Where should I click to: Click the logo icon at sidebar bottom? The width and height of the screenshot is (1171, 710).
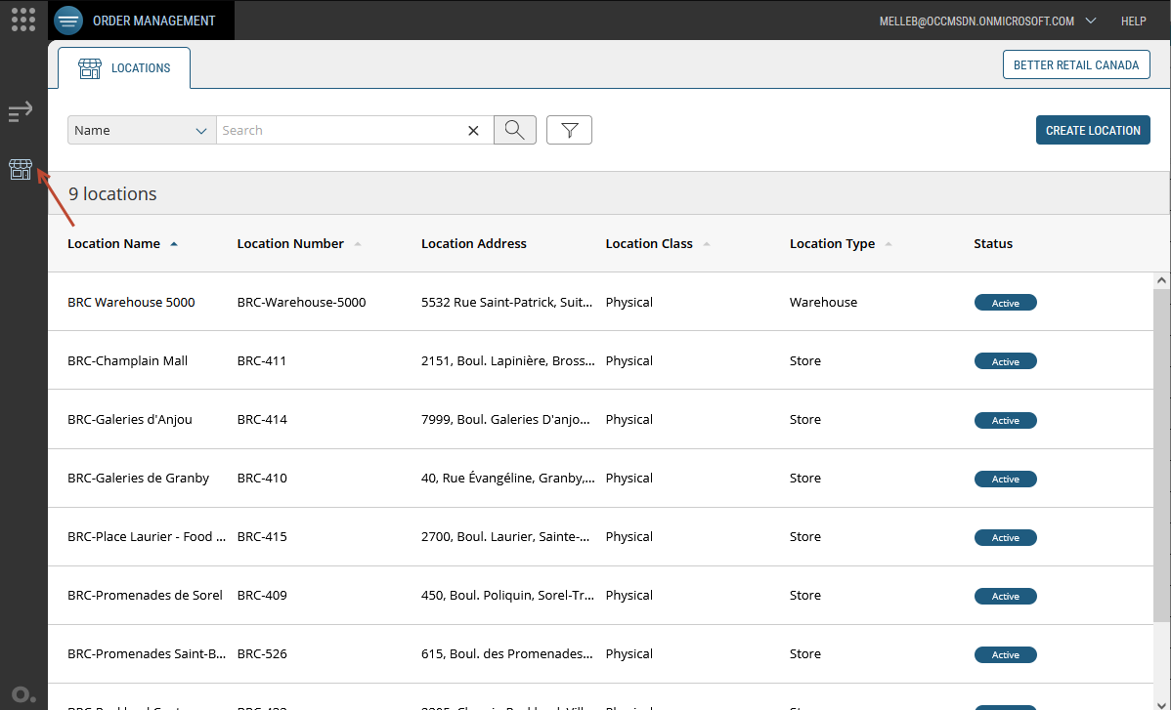[x=23, y=694]
